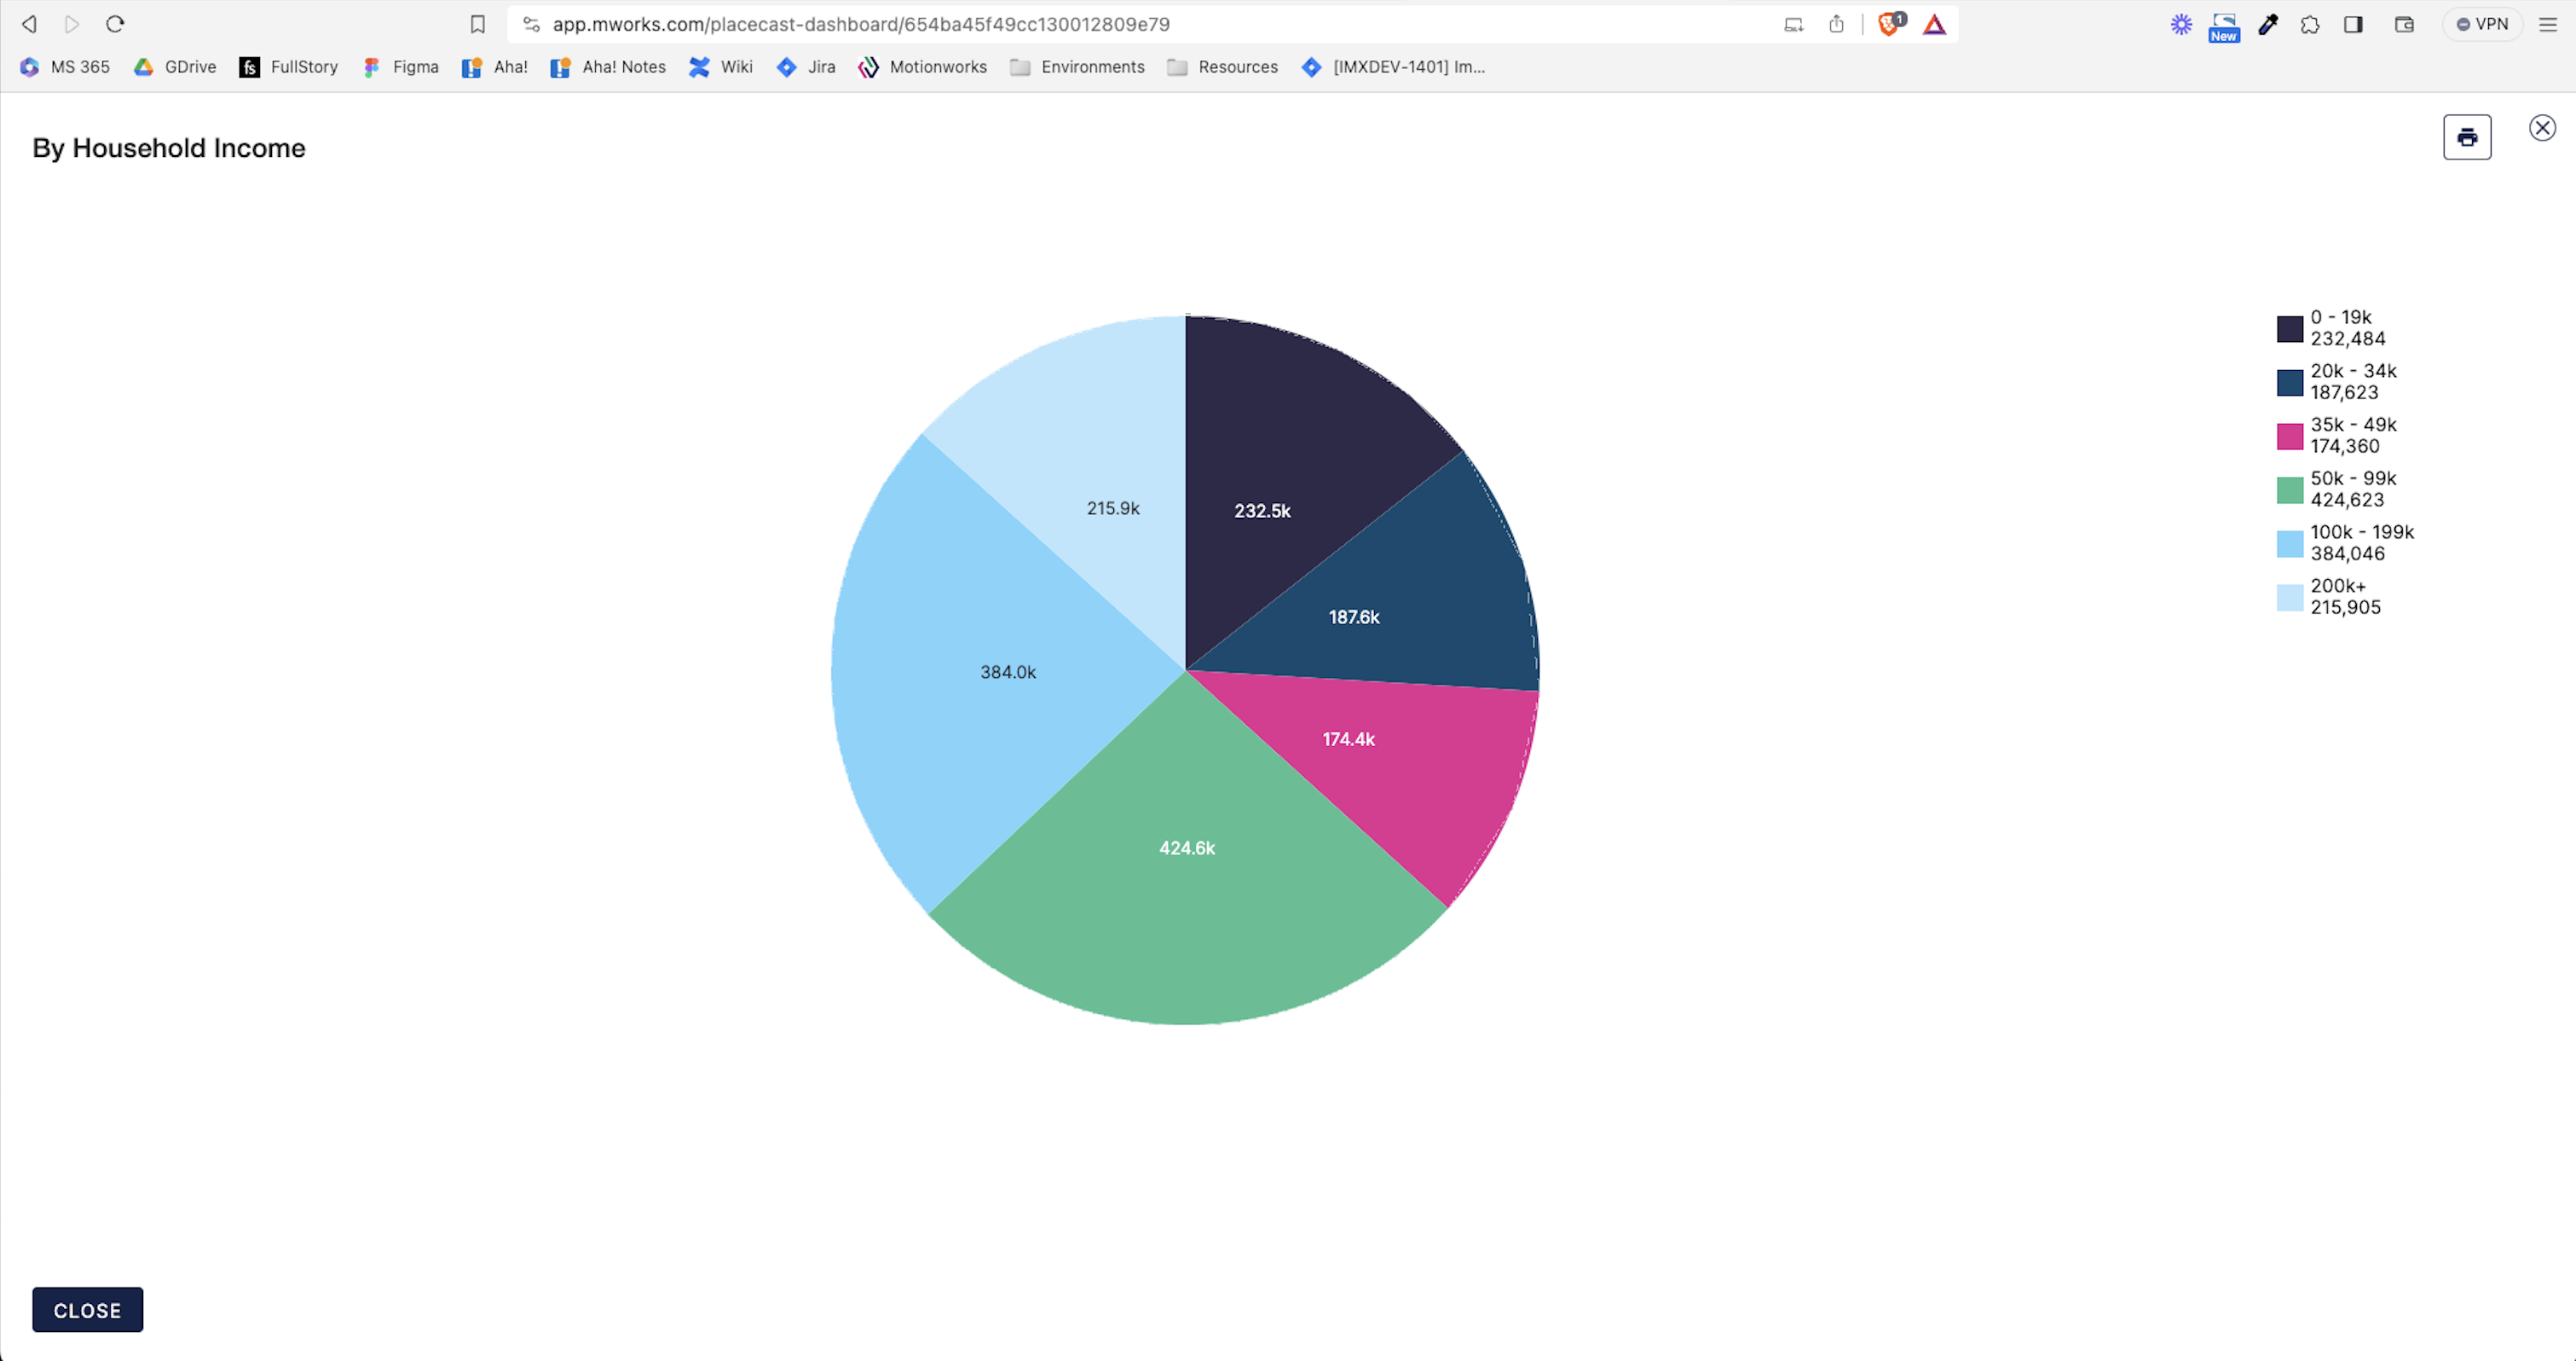Open Brave Shields lion icon
The height and width of the screenshot is (1361, 2576).
1890,24
